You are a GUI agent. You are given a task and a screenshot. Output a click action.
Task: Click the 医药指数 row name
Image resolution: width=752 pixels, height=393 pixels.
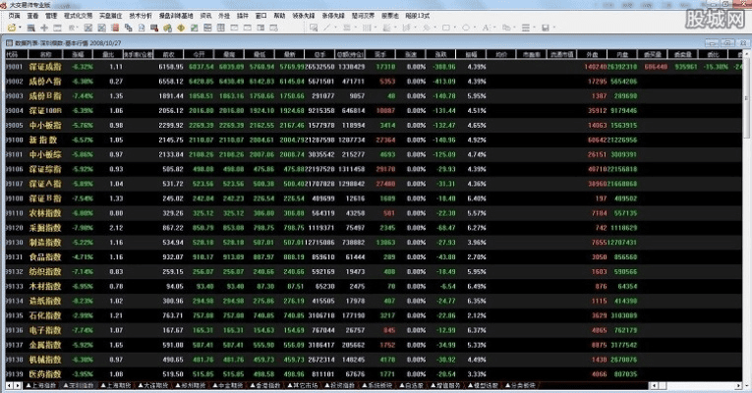click(x=44, y=374)
